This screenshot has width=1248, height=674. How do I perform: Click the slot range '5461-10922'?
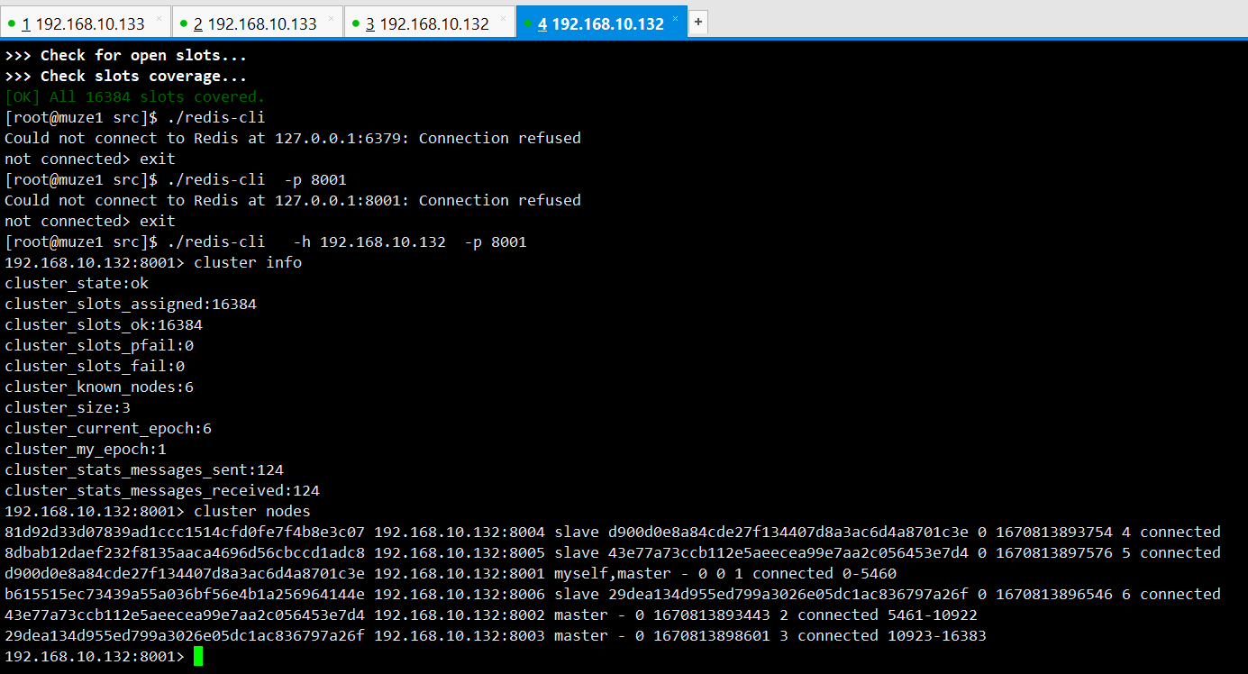coord(933,615)
